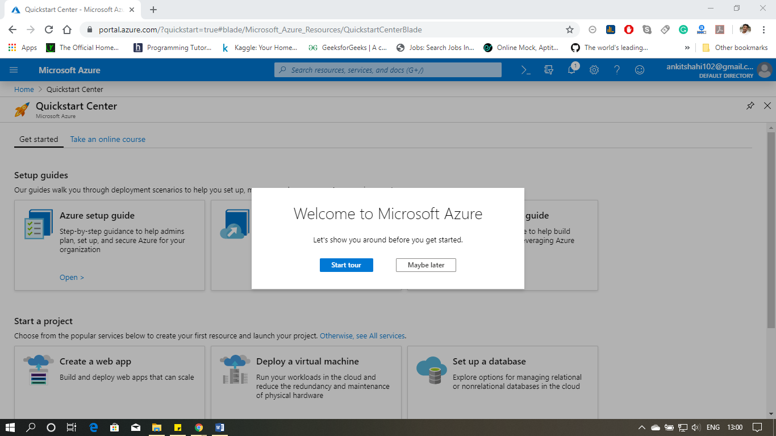Open the blue bar-chart extension icon
Image resolution: width=776 pixels, height=436 pixels.
pos(611,30)
